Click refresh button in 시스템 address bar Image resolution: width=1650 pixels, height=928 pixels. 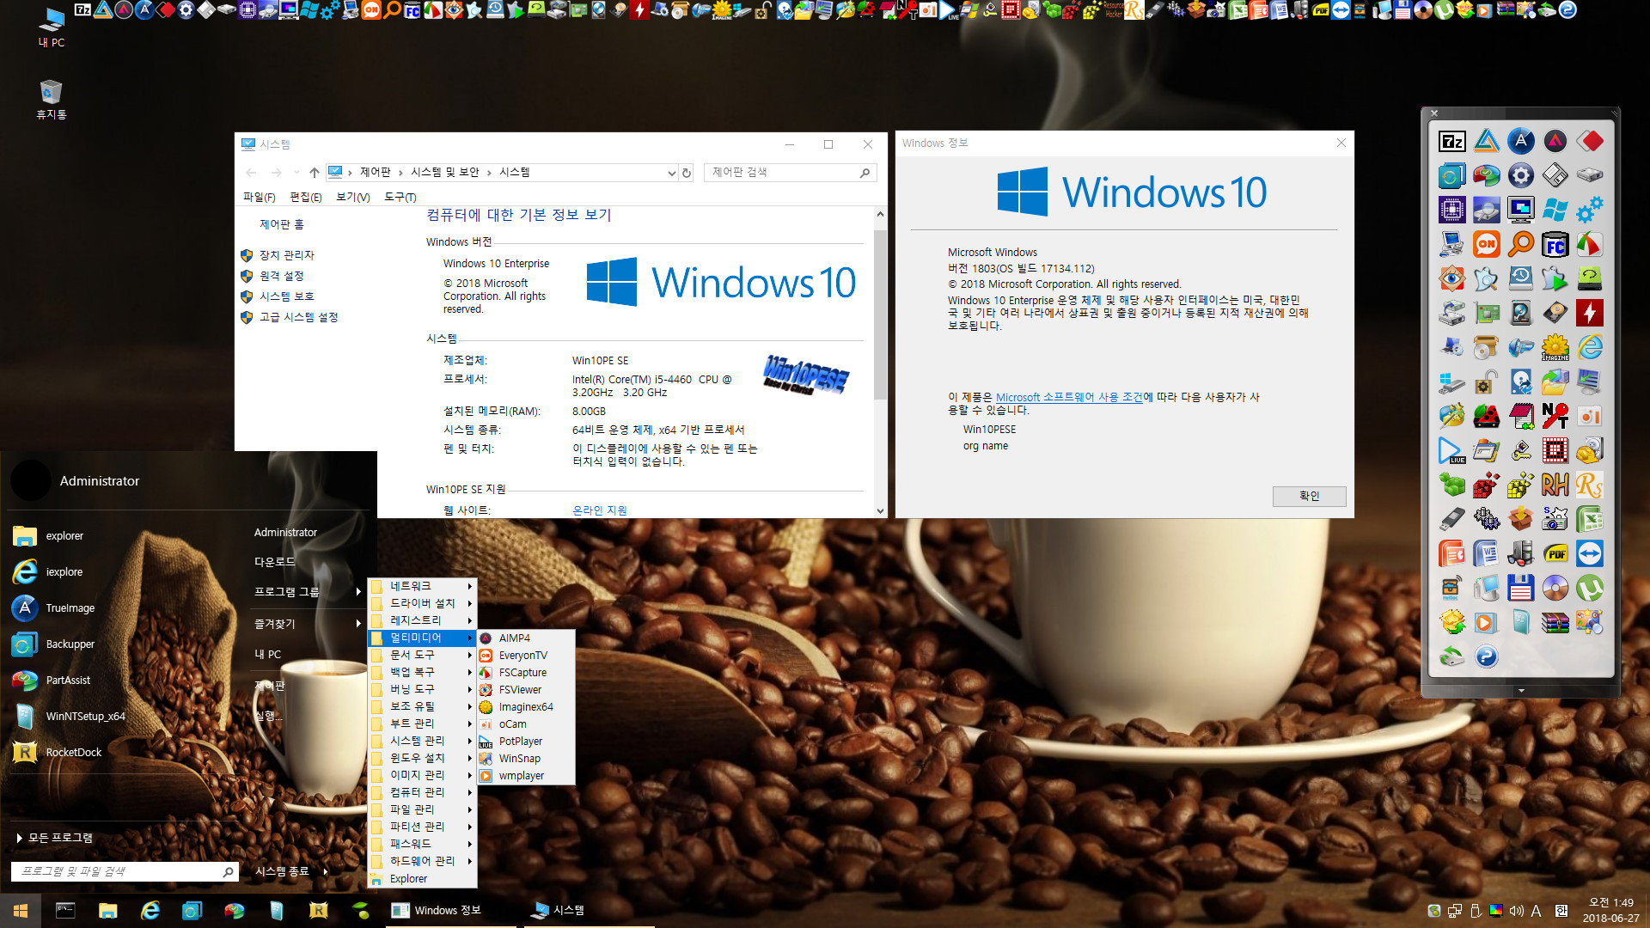tap(687, 173)
